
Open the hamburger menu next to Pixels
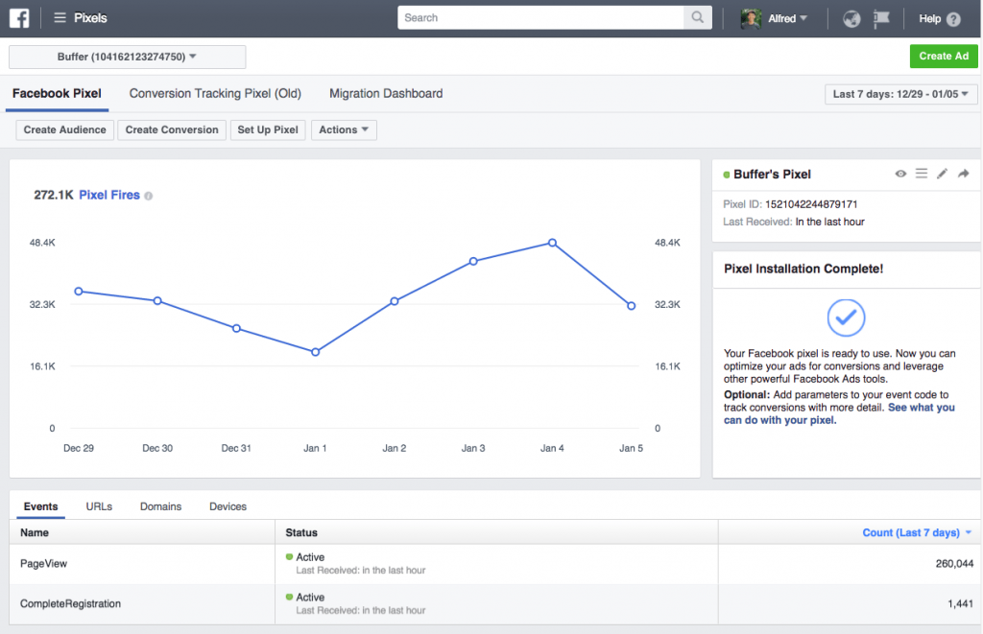pos(60,18)
